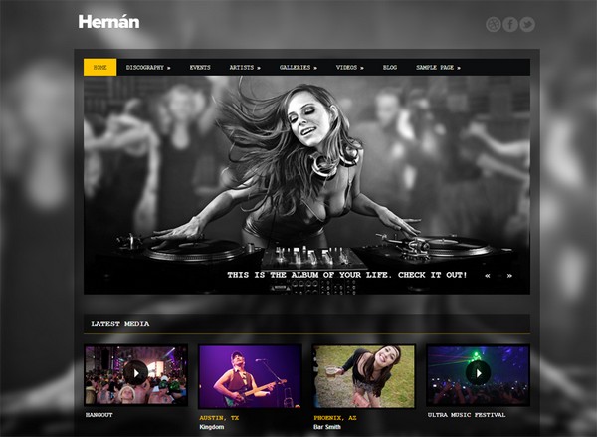The height and width of the screenshot is (437, 597).
Task: Open the Austin guitarist thumbnail
Action: 250,375
